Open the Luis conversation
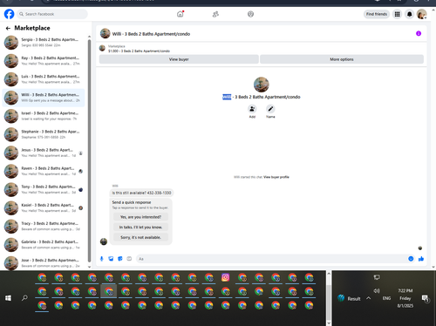The image size is (436, 326). [44, 79]
